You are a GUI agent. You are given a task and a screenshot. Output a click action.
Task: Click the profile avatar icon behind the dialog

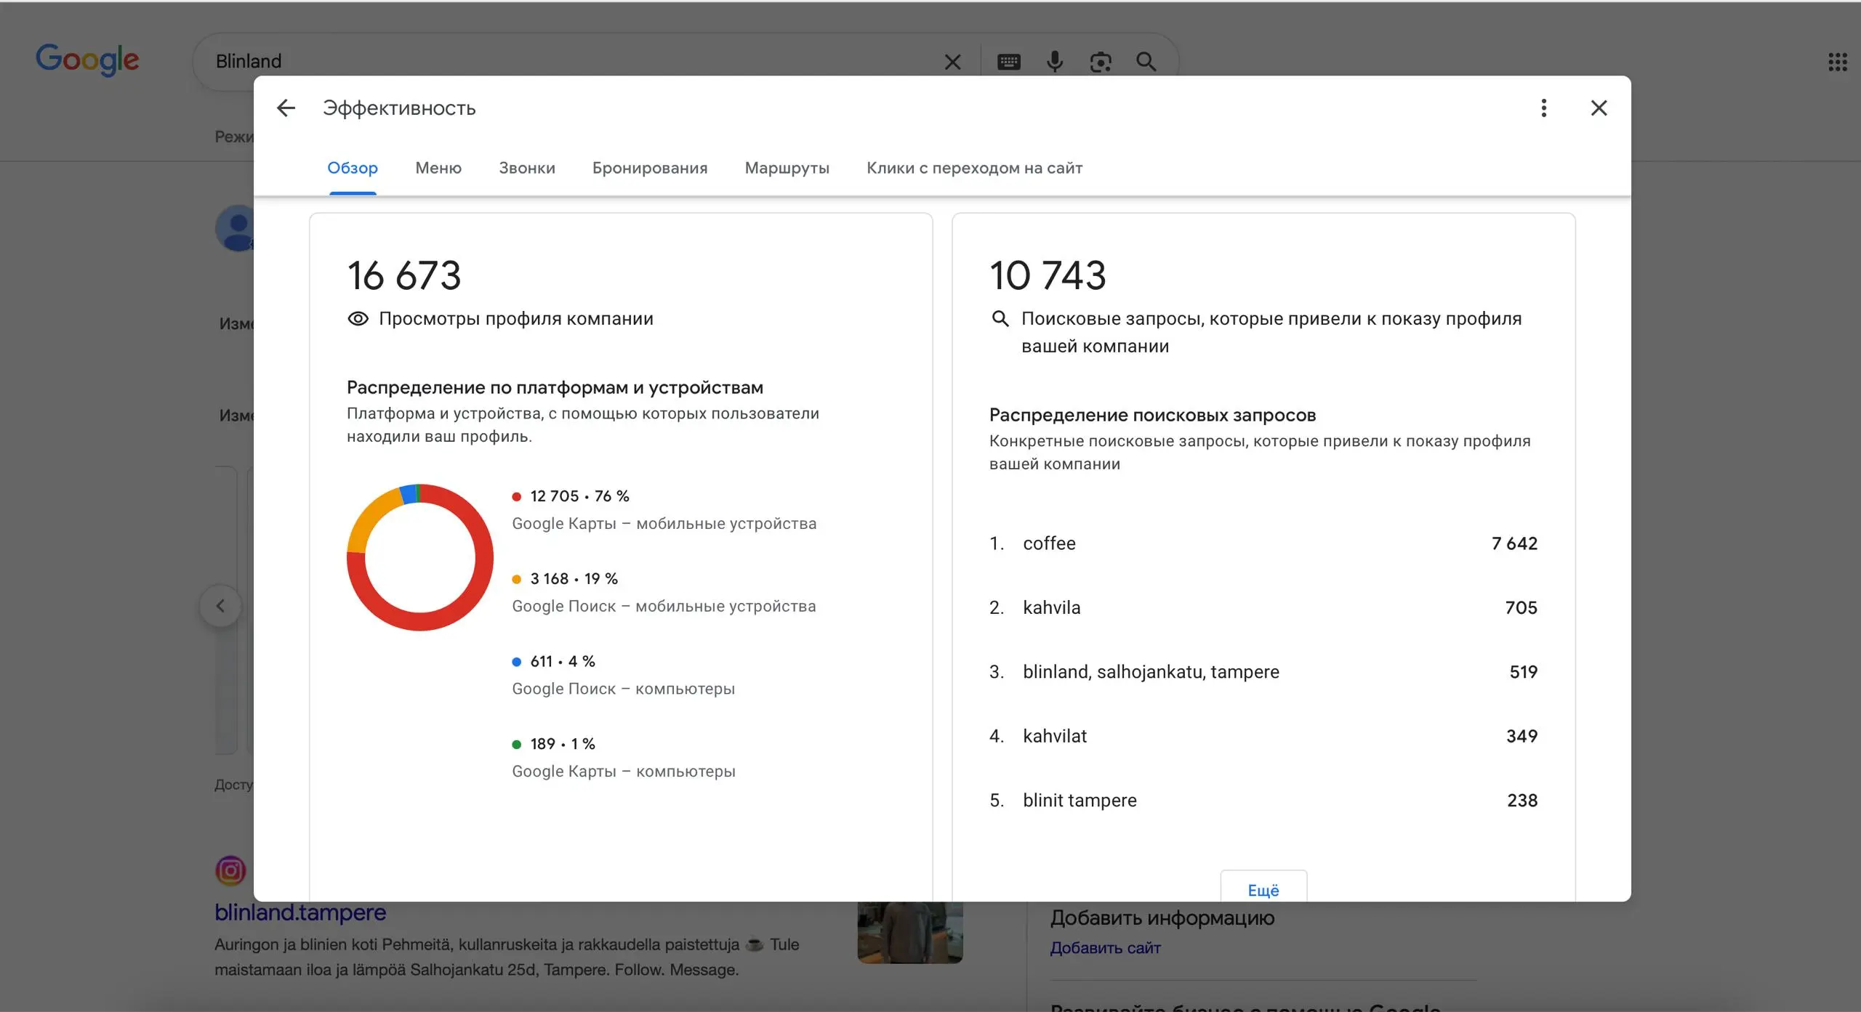(236, 228)
